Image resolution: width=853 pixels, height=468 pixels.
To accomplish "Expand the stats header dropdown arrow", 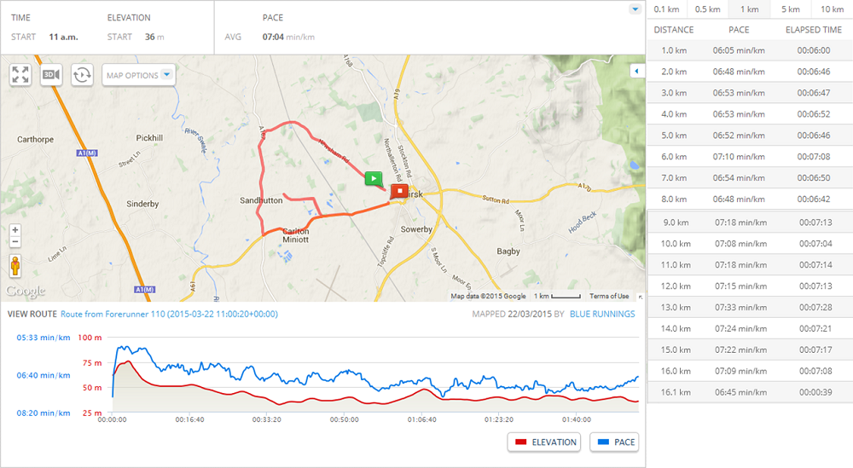I will [x=634, y=9].
